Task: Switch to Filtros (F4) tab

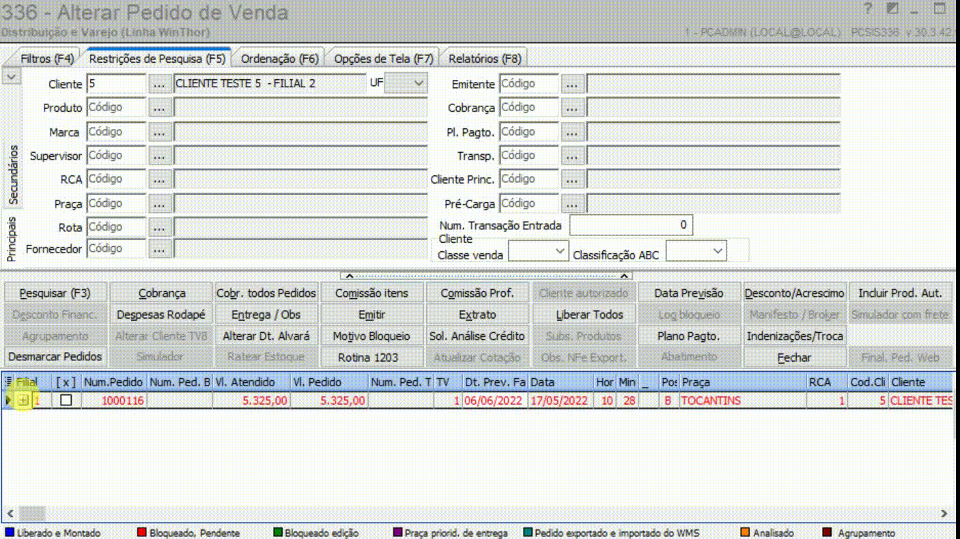Action: tap(46, 59)
